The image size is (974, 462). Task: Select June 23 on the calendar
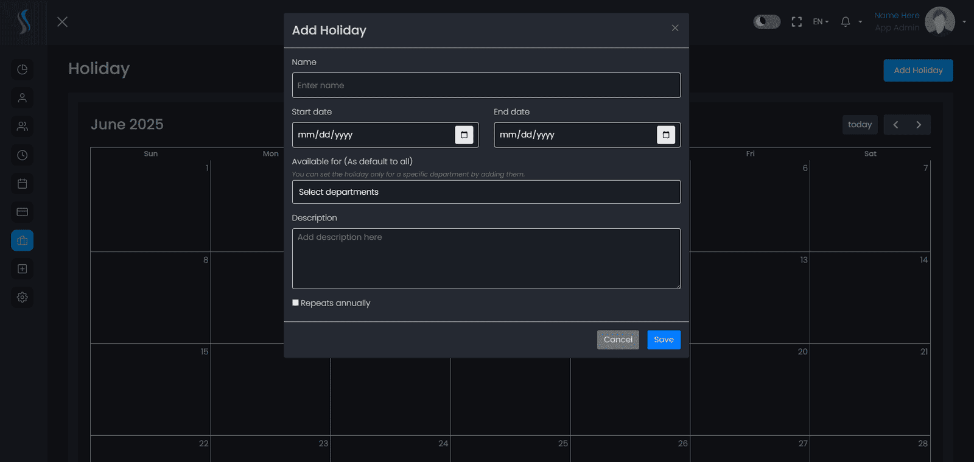click(271, 449)
